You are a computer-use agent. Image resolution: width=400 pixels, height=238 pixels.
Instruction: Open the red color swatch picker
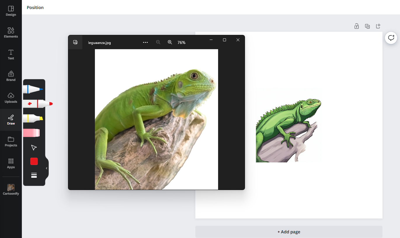pyautogui.click(x=34, y=161)
